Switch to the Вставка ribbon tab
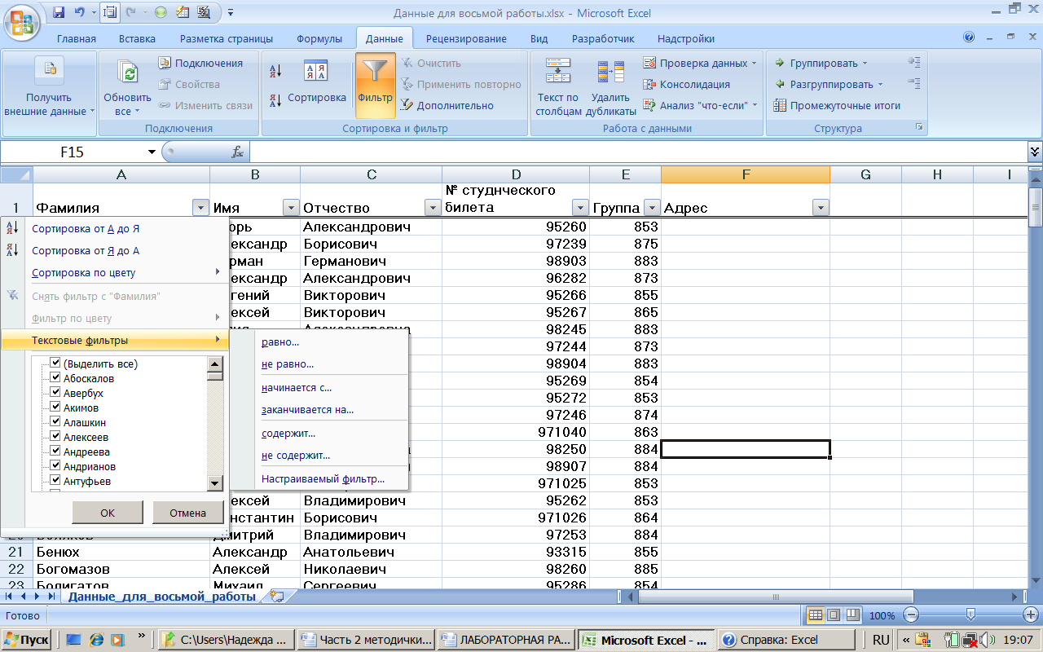1043x652 pixels. (x=137, y=38)
